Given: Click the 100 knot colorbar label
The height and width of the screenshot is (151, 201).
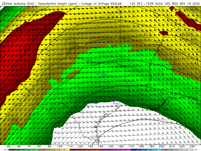Looking at the screenshot, I should [60, 146].
